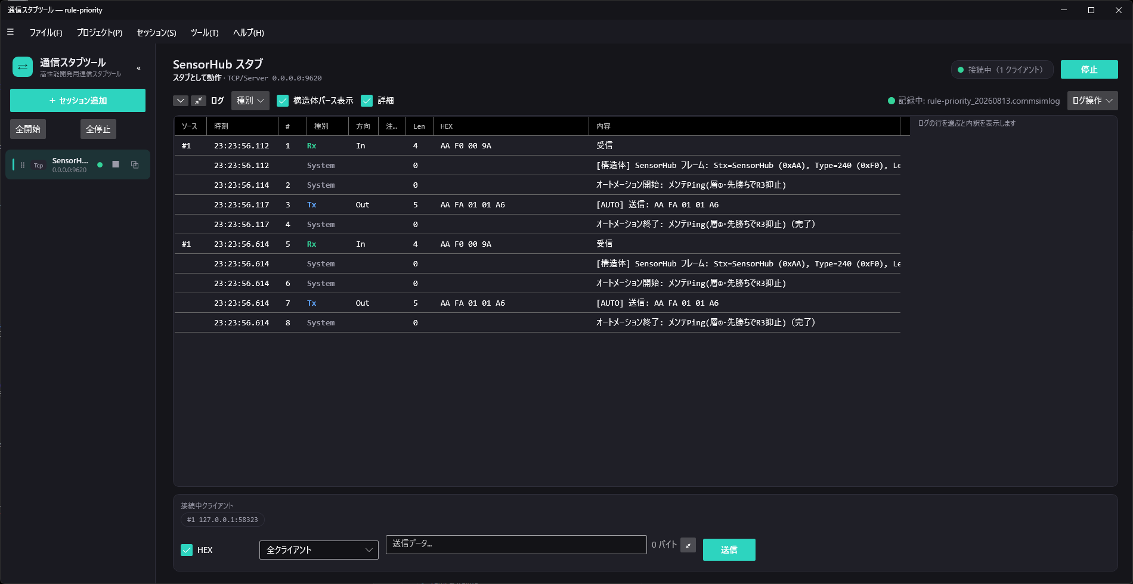Open the ログ操作 dropdown
The width and height of the screenshot is (1133, 584).
point(1092,101)
